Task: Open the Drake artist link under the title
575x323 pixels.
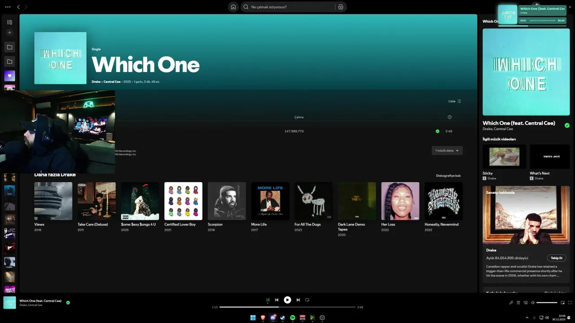Action: coord(96,82)
